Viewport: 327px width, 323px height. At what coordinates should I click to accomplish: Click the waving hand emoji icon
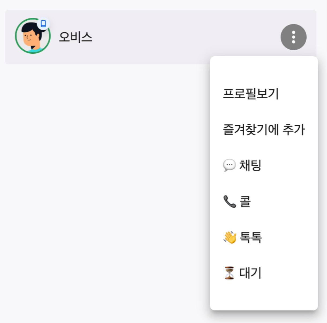tap(230, 237)
